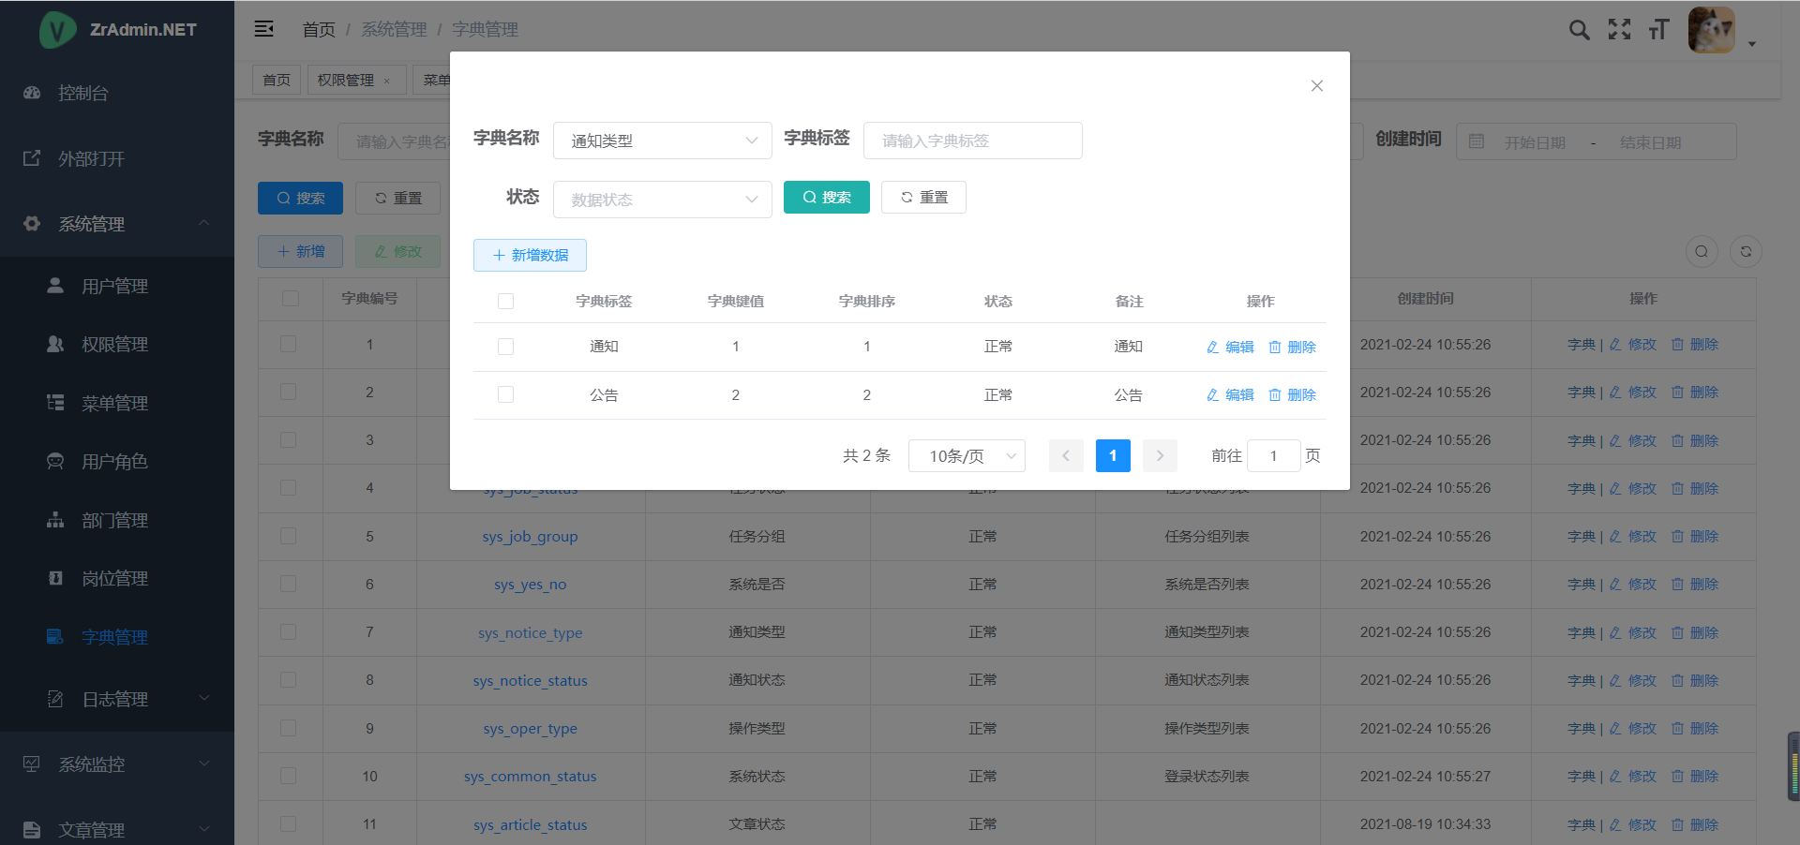Open the font size setting icon
Viewport: 1800px width, 845px height.
(x=1658, y=30)
